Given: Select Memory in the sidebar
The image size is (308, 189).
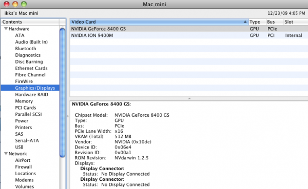Looking at the screenshot, I should coord(24,101).
